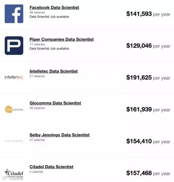
Task: Click Facebook's Data Scientist Job available text
Action: pyautogui.click(x=49, y=17)
